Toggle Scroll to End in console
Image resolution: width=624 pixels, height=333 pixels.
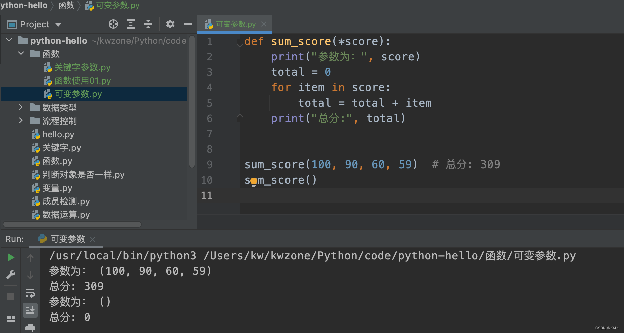pyautogui.click(x=30, y=310)
